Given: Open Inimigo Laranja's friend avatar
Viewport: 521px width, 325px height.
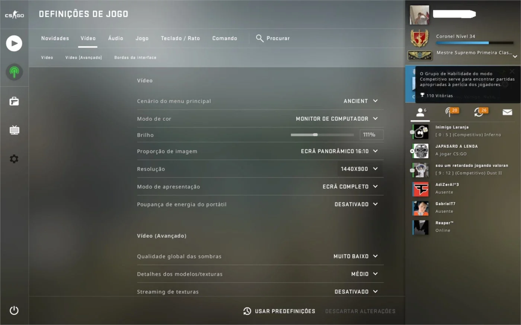Looking at the screenshot, I should (421, 131).
